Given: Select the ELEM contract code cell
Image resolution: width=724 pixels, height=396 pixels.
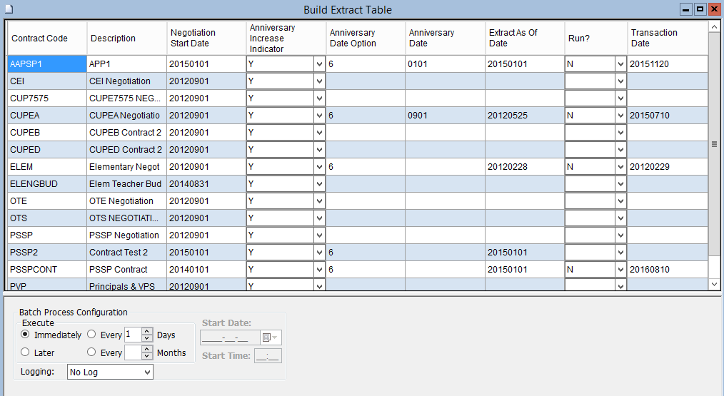Looking at the screenshot, I should 46,167.
